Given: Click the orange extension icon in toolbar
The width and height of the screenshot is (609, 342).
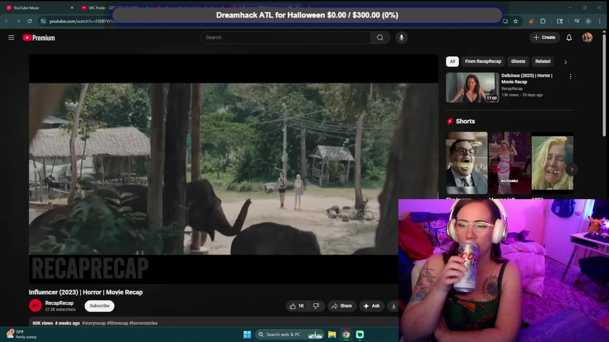Looking at the screenshot, I should tap(531, 21).
